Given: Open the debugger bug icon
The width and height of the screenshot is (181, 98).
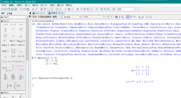Looking at the screenshot, I should click(88, 9).
